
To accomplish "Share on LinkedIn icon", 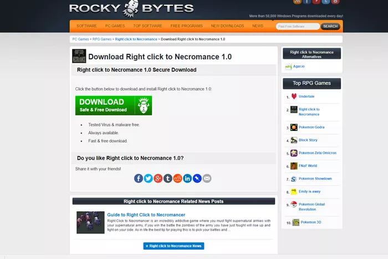I will 187,178.
